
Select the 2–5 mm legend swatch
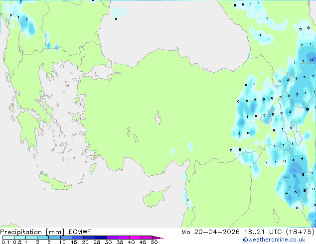(x=43, y=238)
